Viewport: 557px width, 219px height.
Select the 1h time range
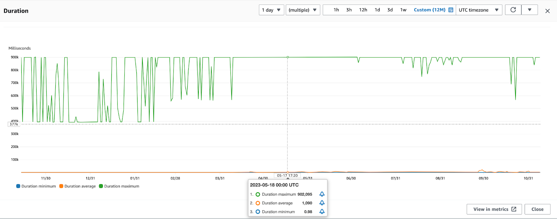(336, 10)
